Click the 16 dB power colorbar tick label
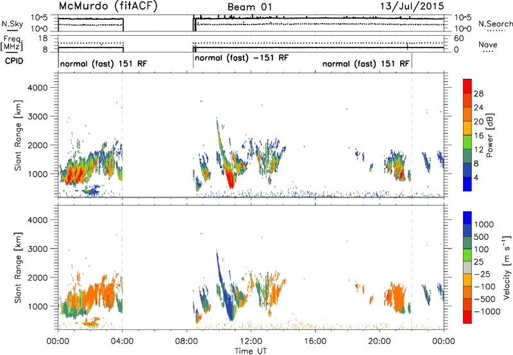Image resolution: width=513 pixels, height=355 pixels. pyautogui.click(x=478, y=135)
